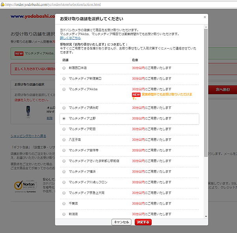The height and width of the screenshot is (233, 237).
Task: Select the 新宿西口本店 radio button
Action: (x=64, y=68)
